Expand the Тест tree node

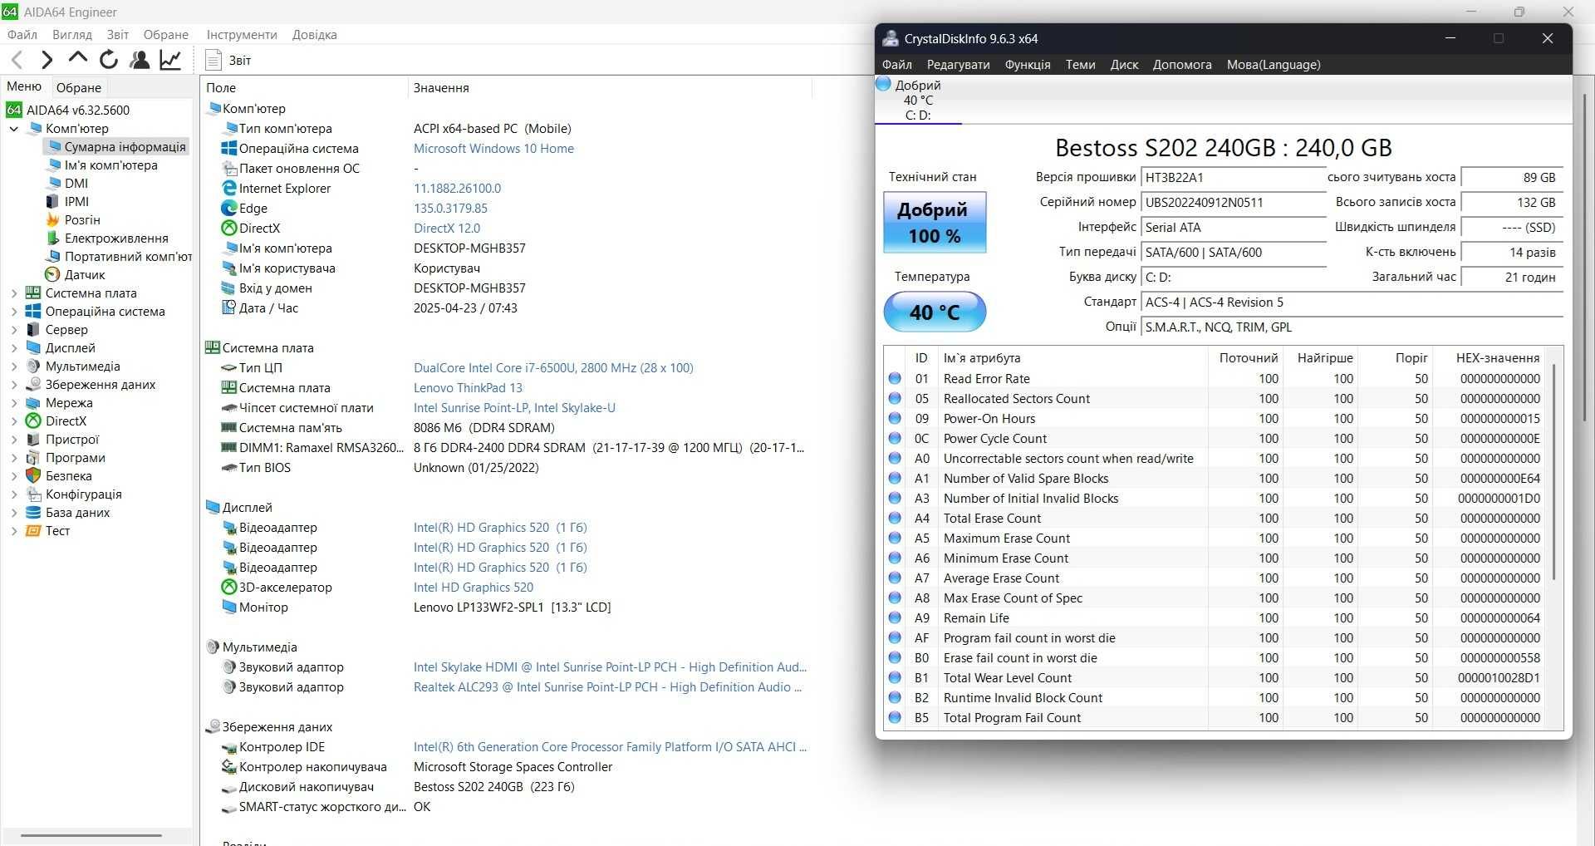[13, 531]
